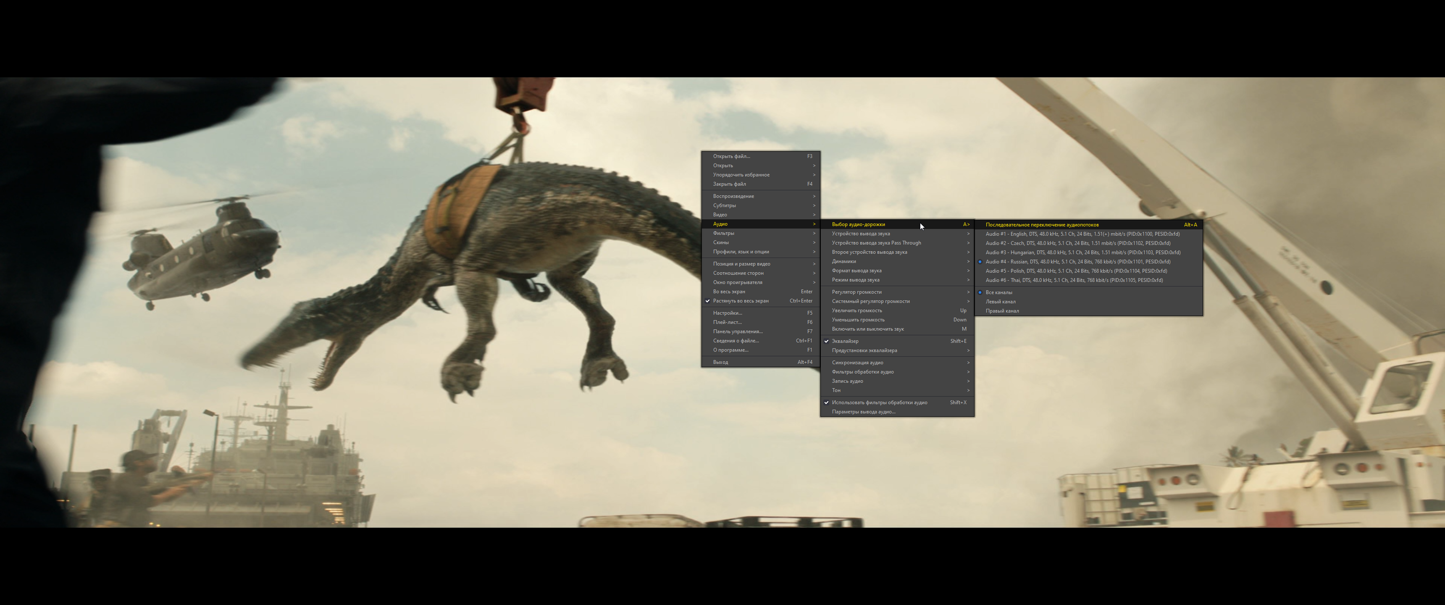The height and width of the screenshot is (605, 1445).
Task: Select Audio #5 Polish track
Action: 1089,271
